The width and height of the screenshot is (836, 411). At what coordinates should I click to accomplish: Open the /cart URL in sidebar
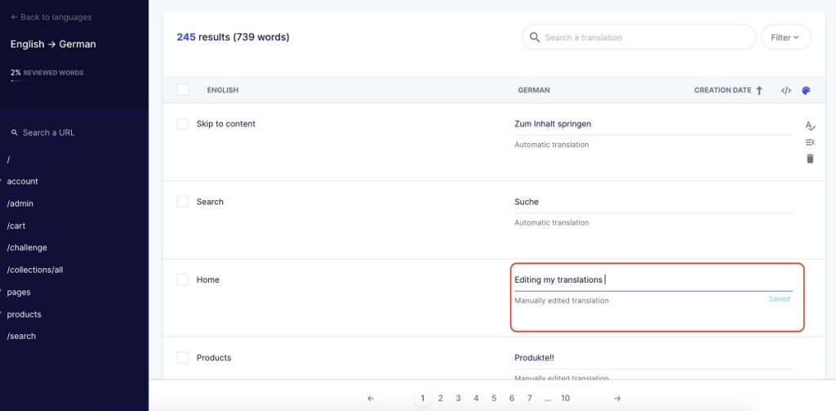[x=16, y=226]
